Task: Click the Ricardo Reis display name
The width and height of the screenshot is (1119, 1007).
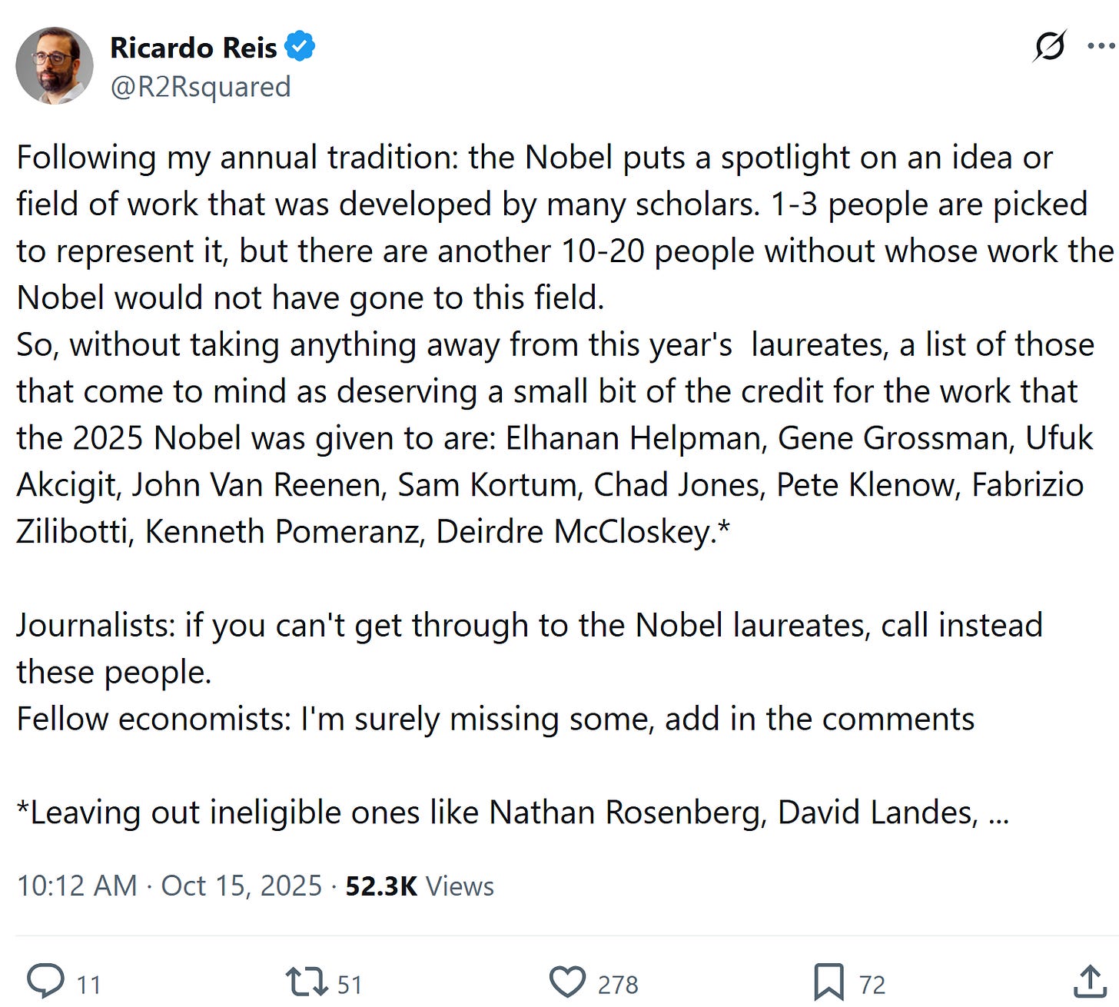Action: [x=194, y=48]
